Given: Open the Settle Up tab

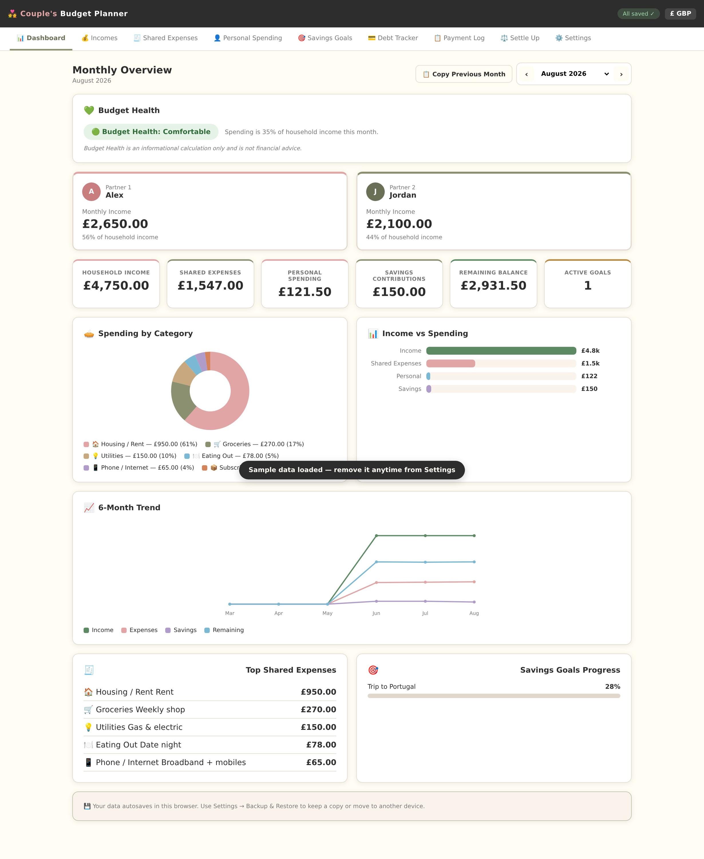Looking at the screenshot, I should click(519, 38).
